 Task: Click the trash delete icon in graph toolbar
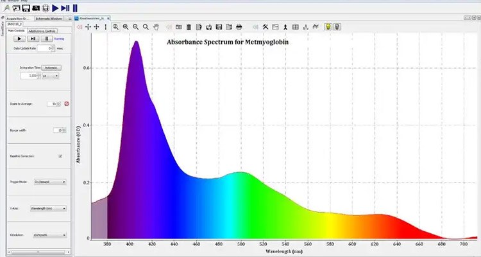click(189, 27)
